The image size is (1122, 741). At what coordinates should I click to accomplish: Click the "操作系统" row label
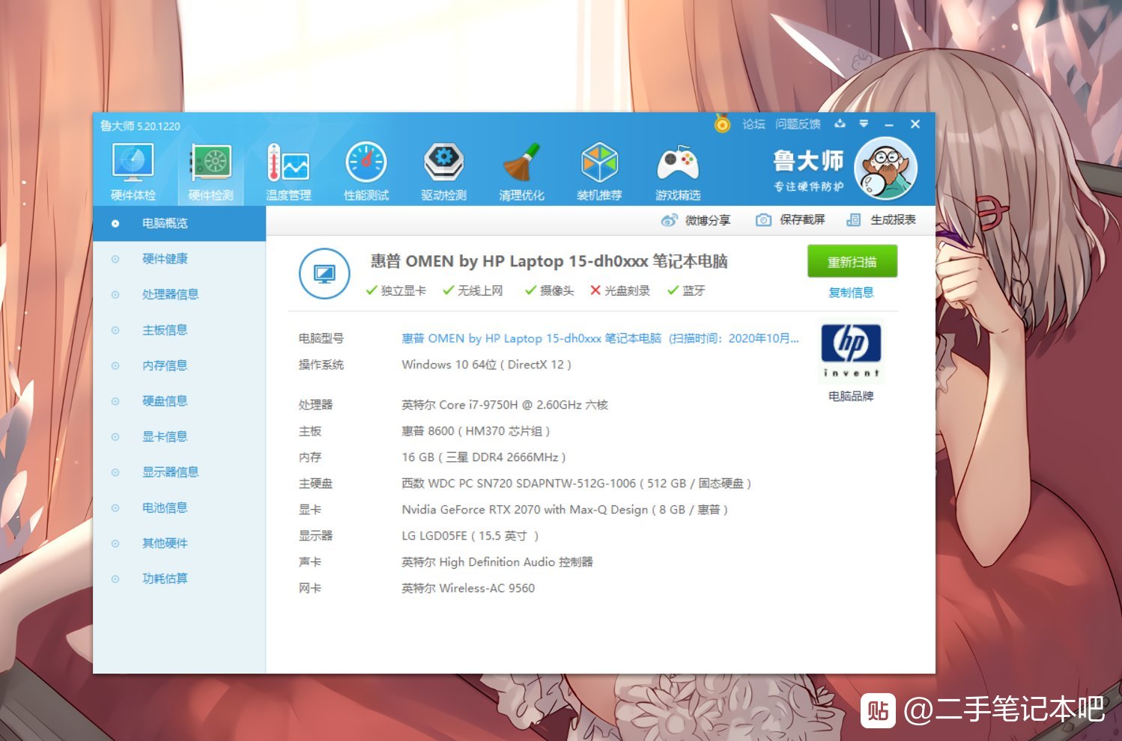(321, 365)
